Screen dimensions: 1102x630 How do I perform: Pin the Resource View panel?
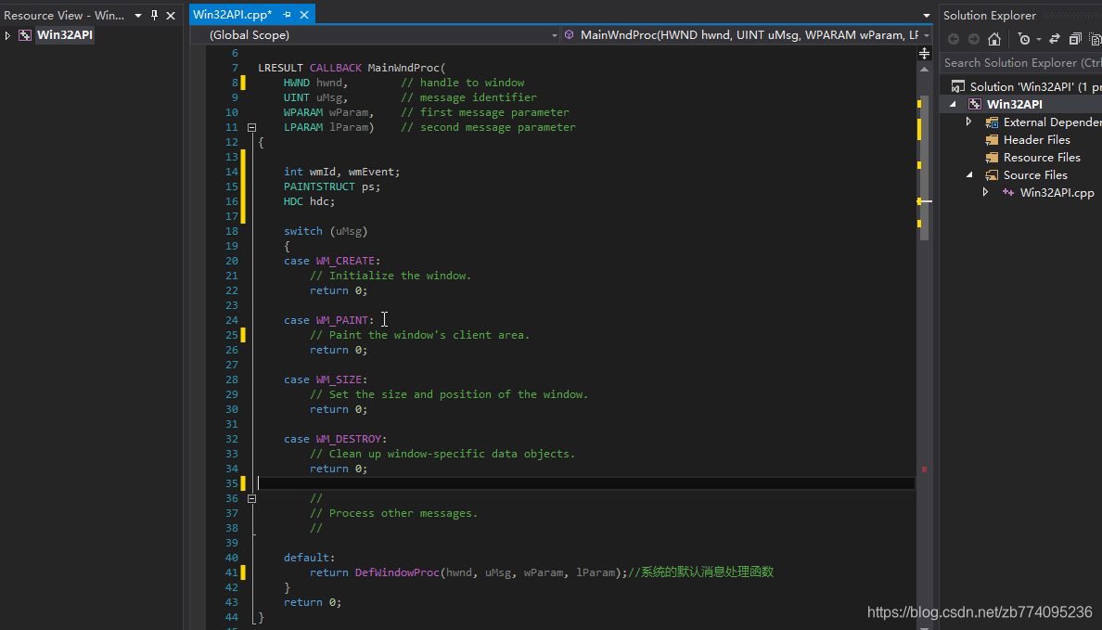154,14
